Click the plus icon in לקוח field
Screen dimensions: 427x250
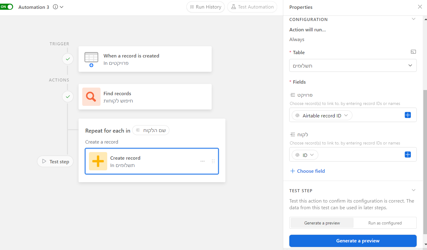408,155
